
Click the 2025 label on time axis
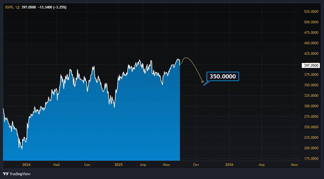point(119,164)
